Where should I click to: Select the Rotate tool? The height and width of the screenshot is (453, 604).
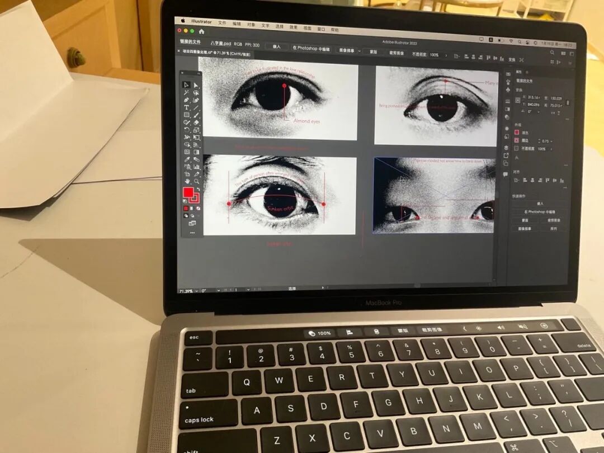(187, 130)
